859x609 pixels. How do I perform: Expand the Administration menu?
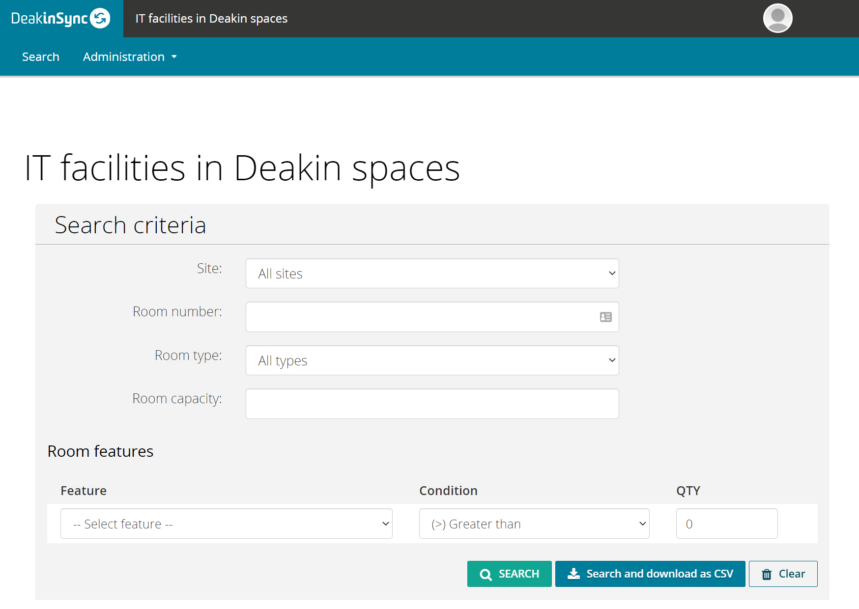click(130, 57)
